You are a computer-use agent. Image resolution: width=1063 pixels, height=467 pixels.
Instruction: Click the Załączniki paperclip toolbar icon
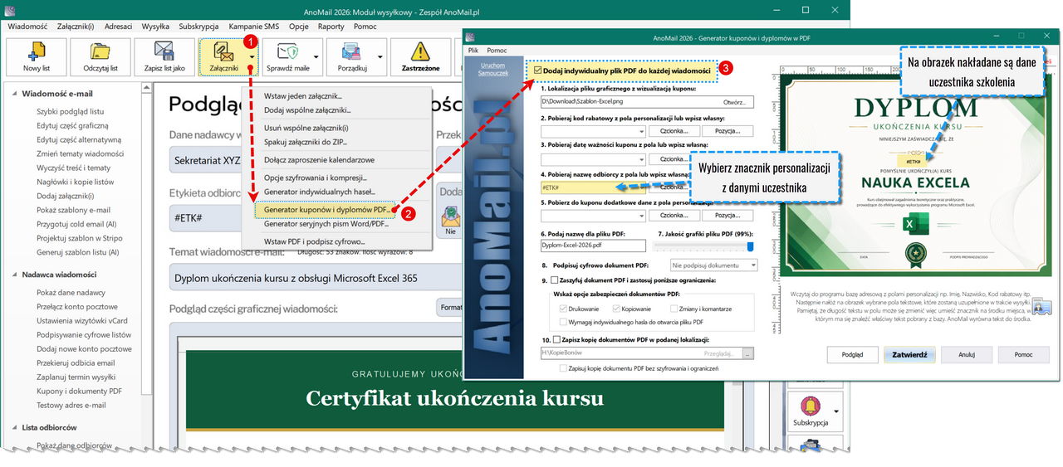pyautogui.click(x=224, y=51)
